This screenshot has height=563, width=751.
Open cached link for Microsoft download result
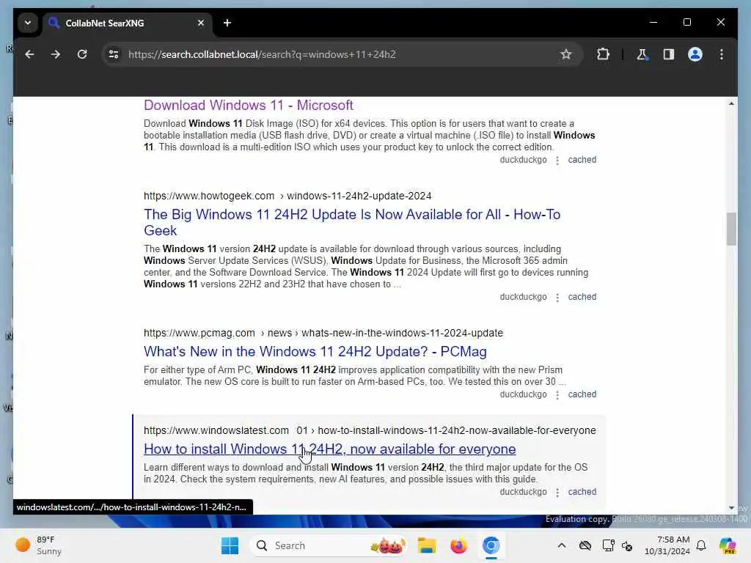point(582,160)
